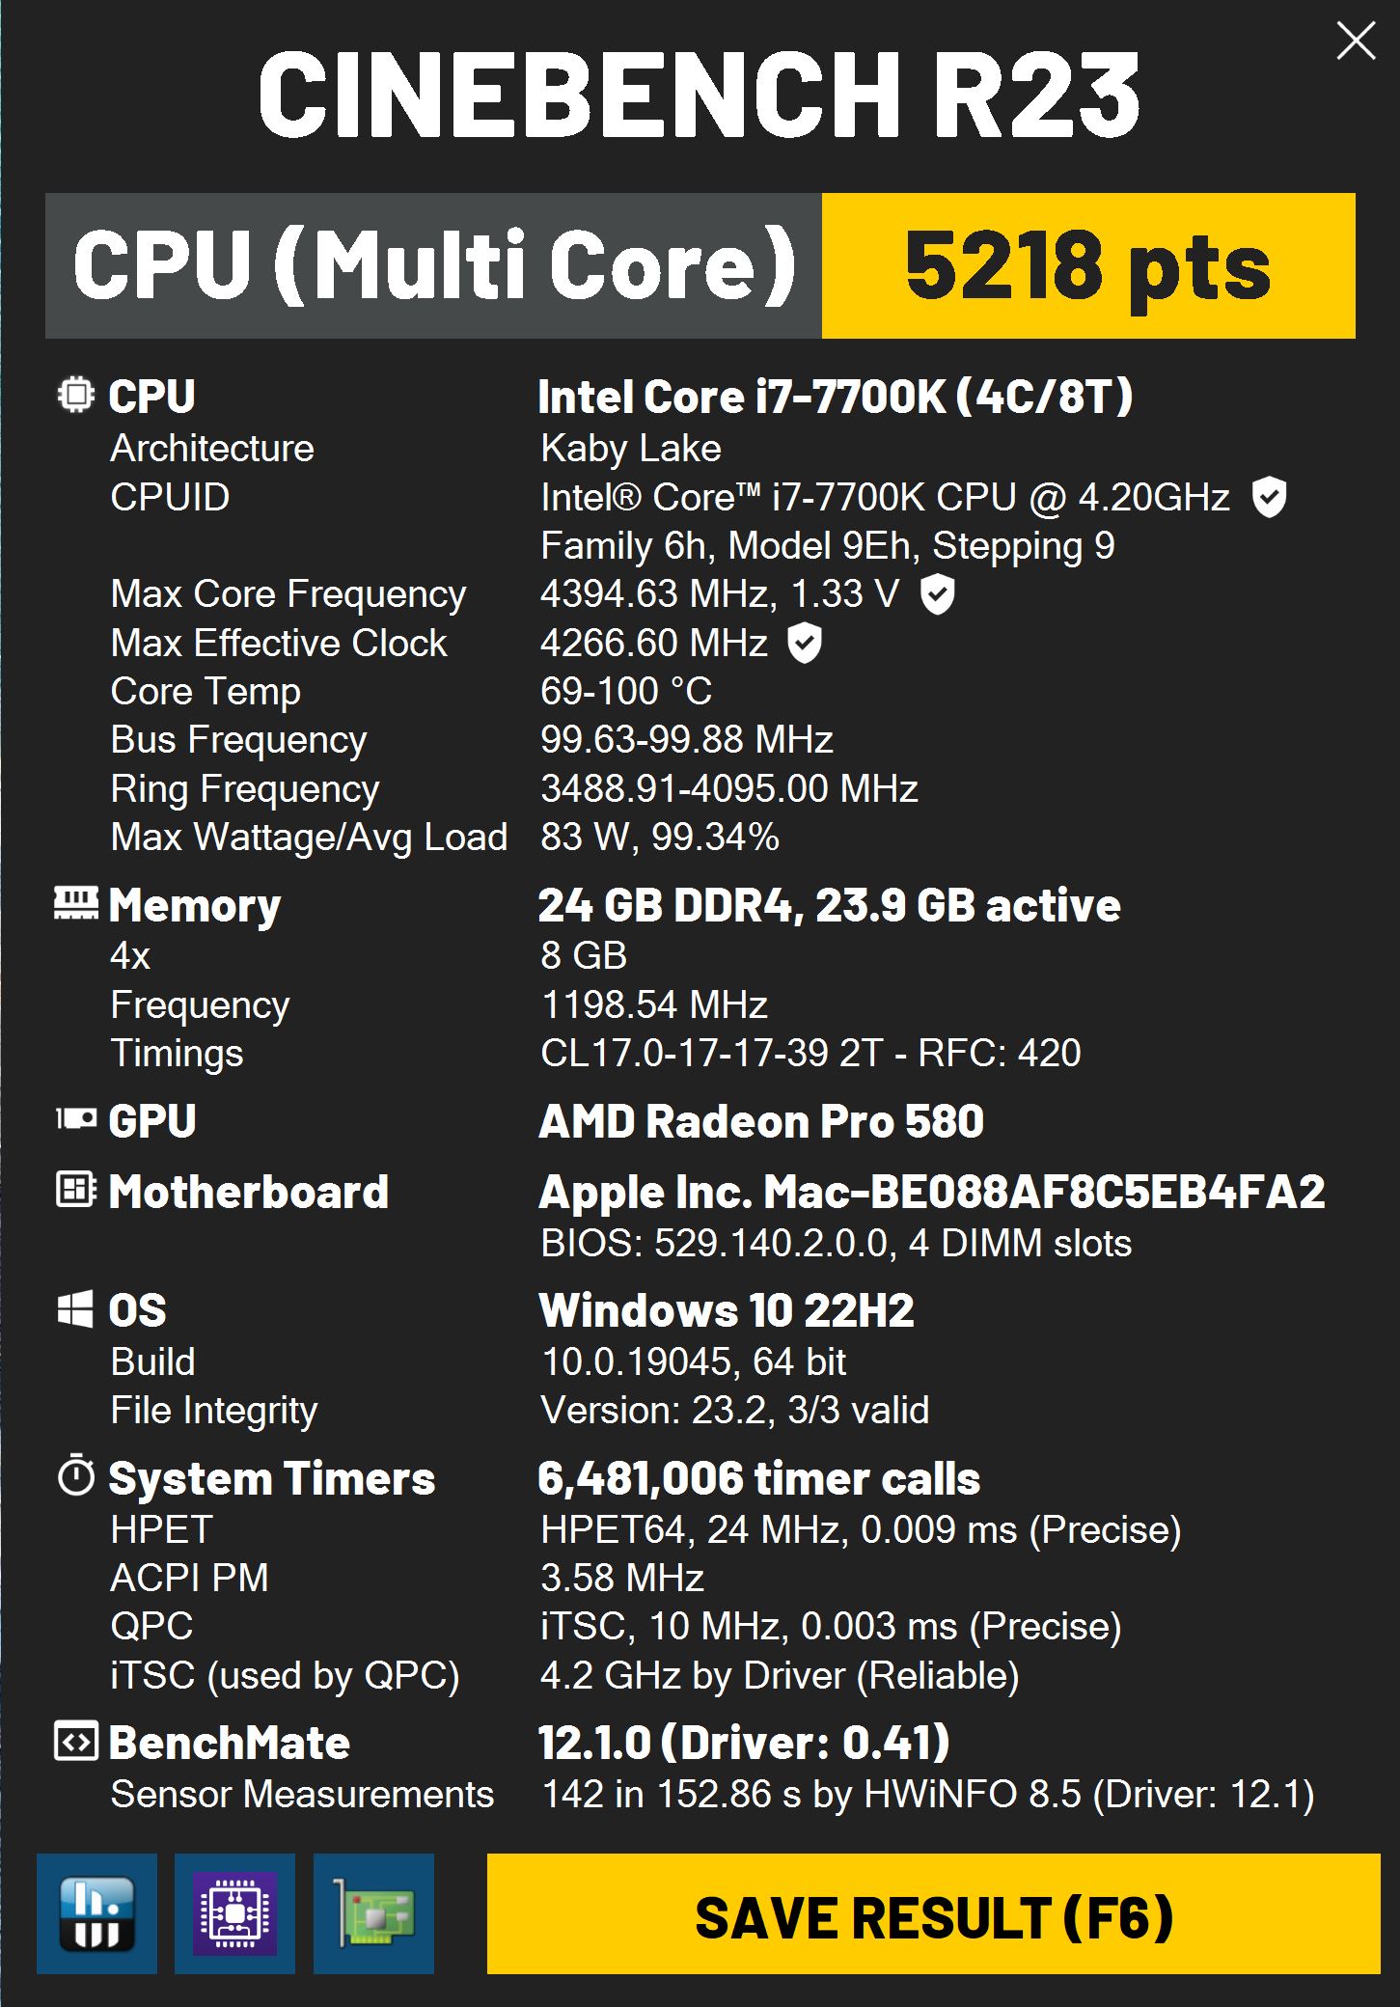Click the Memory module section icon
1400x2007 pixels.
pos(76,903)
